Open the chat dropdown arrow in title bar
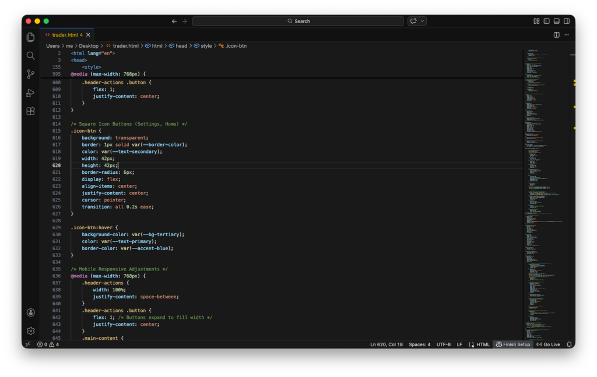 tap(423, 21)
